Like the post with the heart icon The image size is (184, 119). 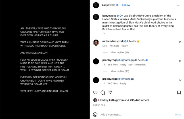[x=95, y=93]
